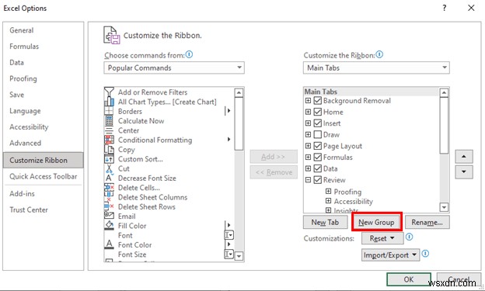
Task: Select the Add or Remove Filters funnel icon
Action: (109, 92)
